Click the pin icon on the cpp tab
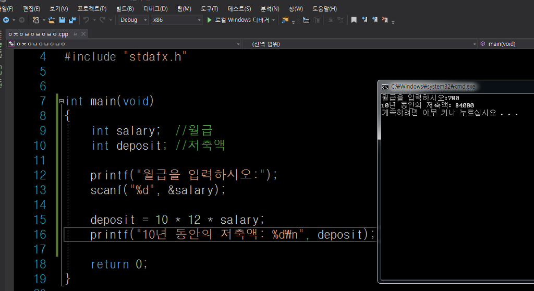This screenshot has height=291, width=534. [75, 34]
